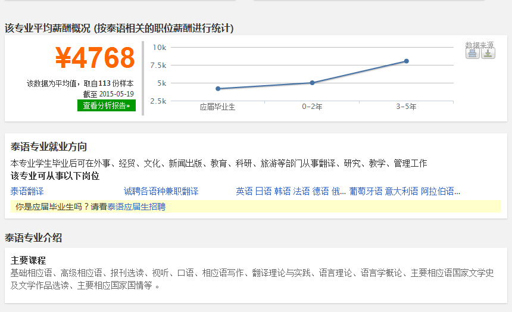Click the 泰语专业就业方向 heading
512x312 pixels.
pyautogui.click(x=49, y=147)
